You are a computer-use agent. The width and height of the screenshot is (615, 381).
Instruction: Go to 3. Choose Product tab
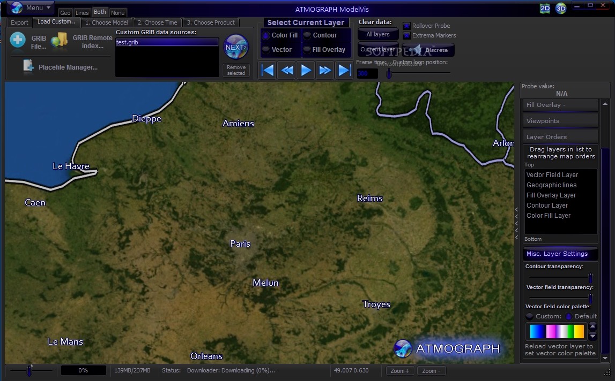pos(211,22)
